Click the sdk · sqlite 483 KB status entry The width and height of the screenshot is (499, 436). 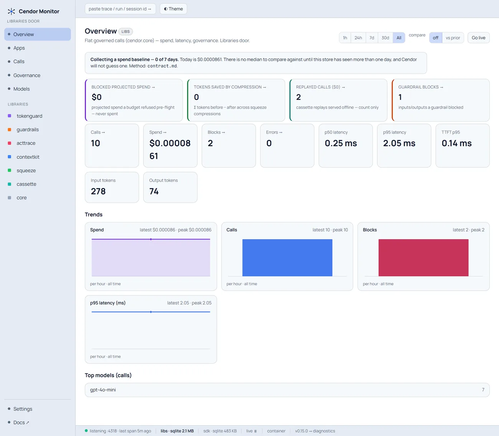(x=220, y=431)
